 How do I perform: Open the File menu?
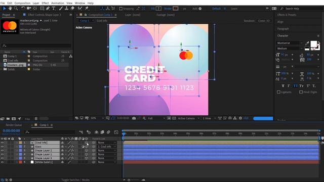click(x=3, y=3)
